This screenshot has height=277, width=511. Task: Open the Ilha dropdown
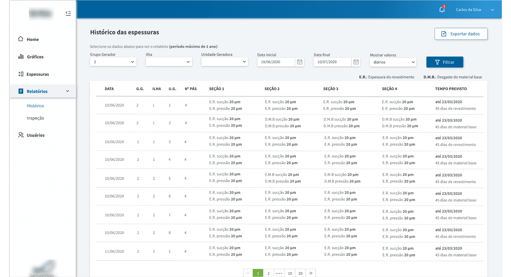[169, 62]
